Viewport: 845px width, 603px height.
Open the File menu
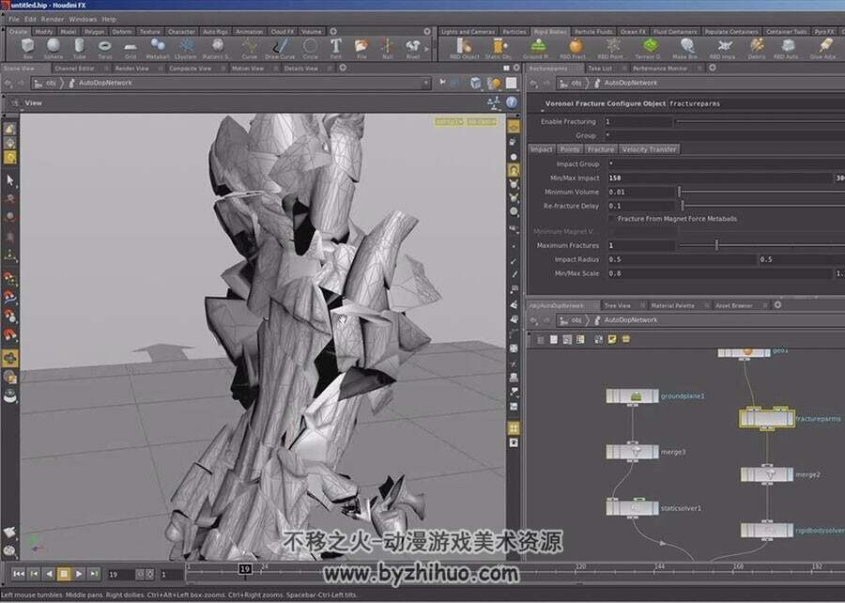[14, 19]
